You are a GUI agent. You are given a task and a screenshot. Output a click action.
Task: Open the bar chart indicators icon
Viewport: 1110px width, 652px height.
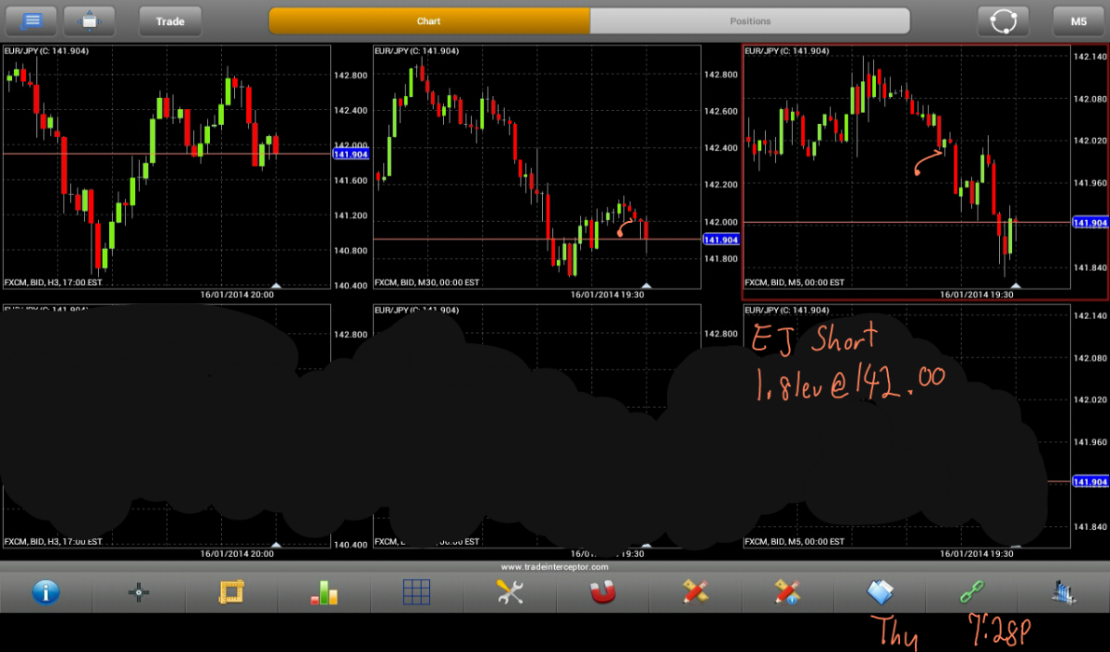[324, 592]
